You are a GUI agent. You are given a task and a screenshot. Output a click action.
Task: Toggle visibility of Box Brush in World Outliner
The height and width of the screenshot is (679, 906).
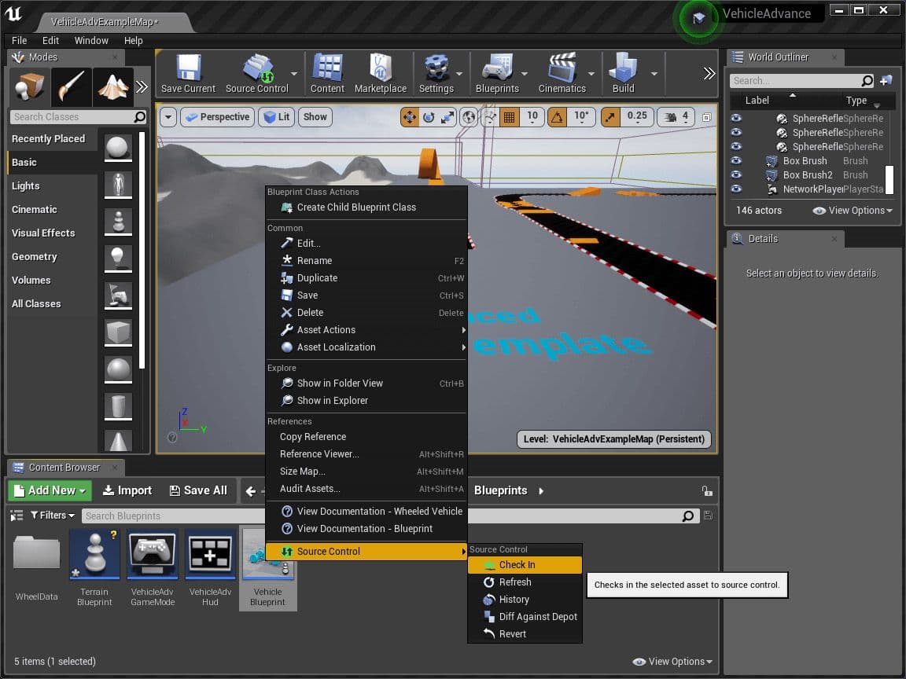(x=736, y=160)
